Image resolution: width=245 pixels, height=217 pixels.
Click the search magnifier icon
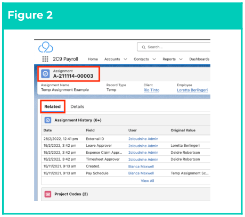143,47
